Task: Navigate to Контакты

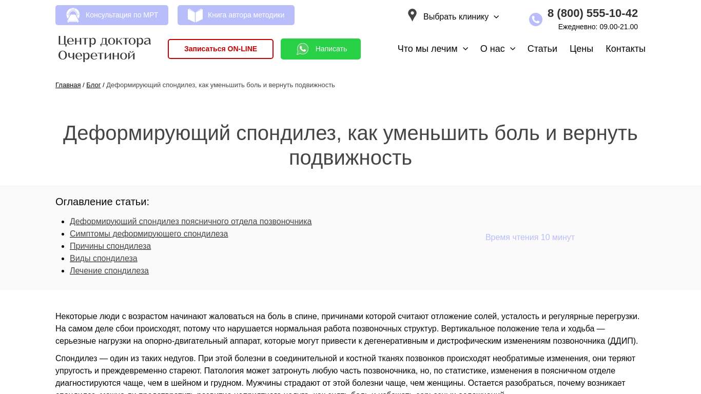Action: pyautogui.click(x=625, y=49)
